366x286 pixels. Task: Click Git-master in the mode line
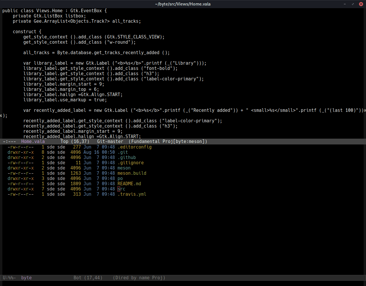[x=110, y=142]
